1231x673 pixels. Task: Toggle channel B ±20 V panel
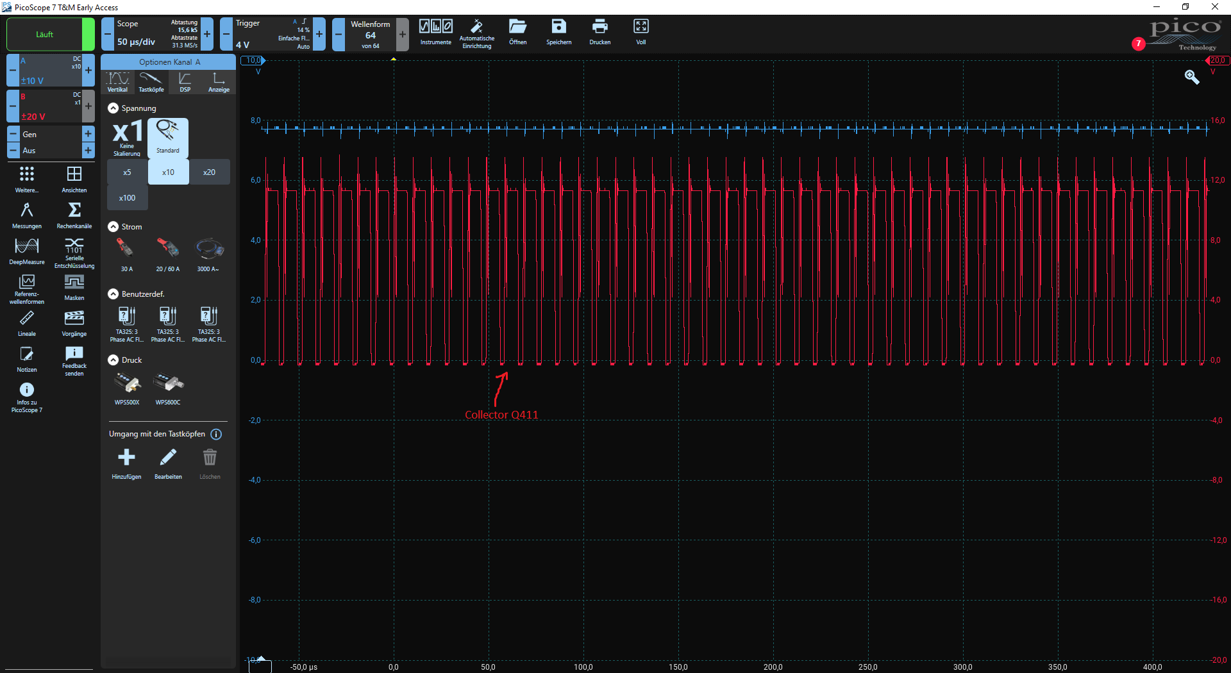click(51, 106)
